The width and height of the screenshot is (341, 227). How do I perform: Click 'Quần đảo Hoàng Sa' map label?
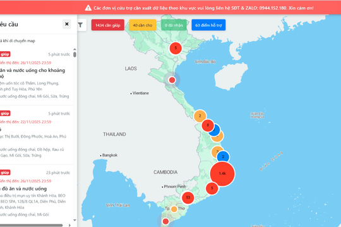coord(257,115)
